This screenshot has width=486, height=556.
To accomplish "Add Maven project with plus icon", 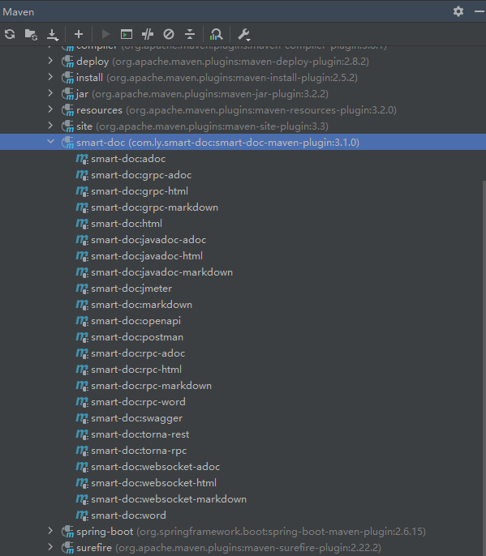I will (x=79, y=34).
